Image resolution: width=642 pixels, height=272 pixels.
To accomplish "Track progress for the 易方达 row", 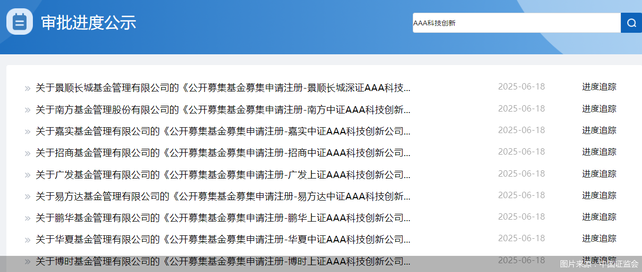I will pos(599,195).
